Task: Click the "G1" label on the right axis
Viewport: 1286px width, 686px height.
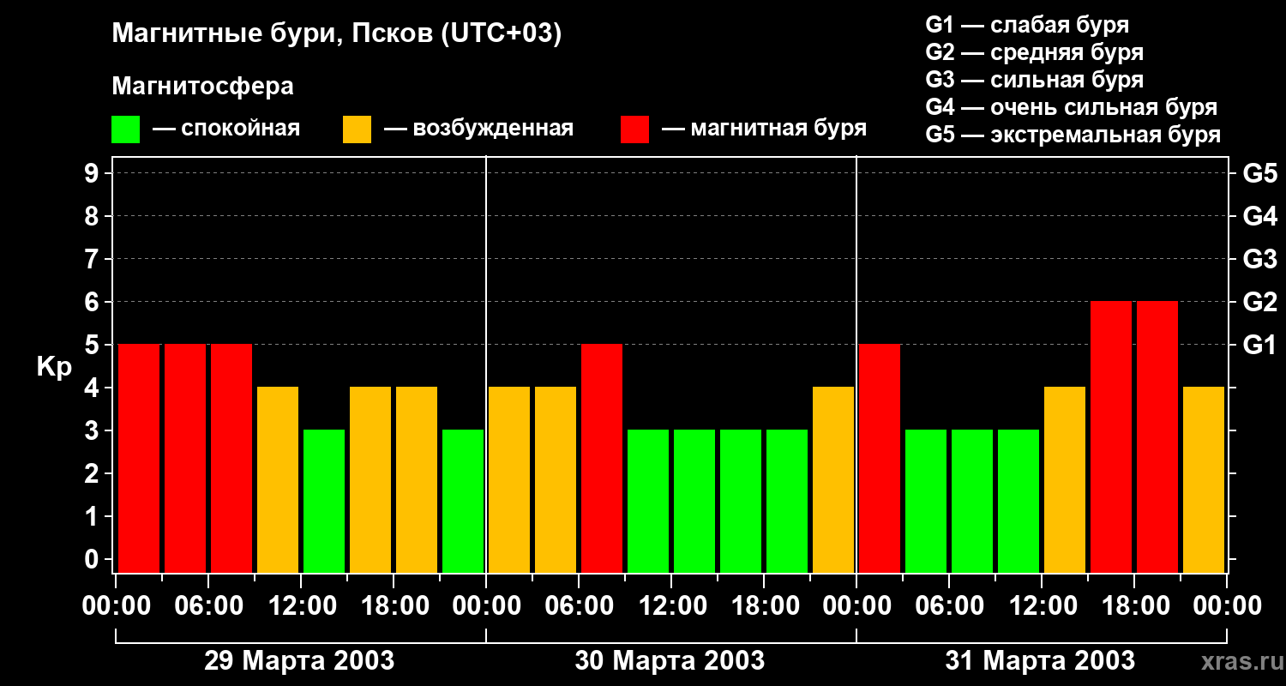Action: (x=1259, y=346)
